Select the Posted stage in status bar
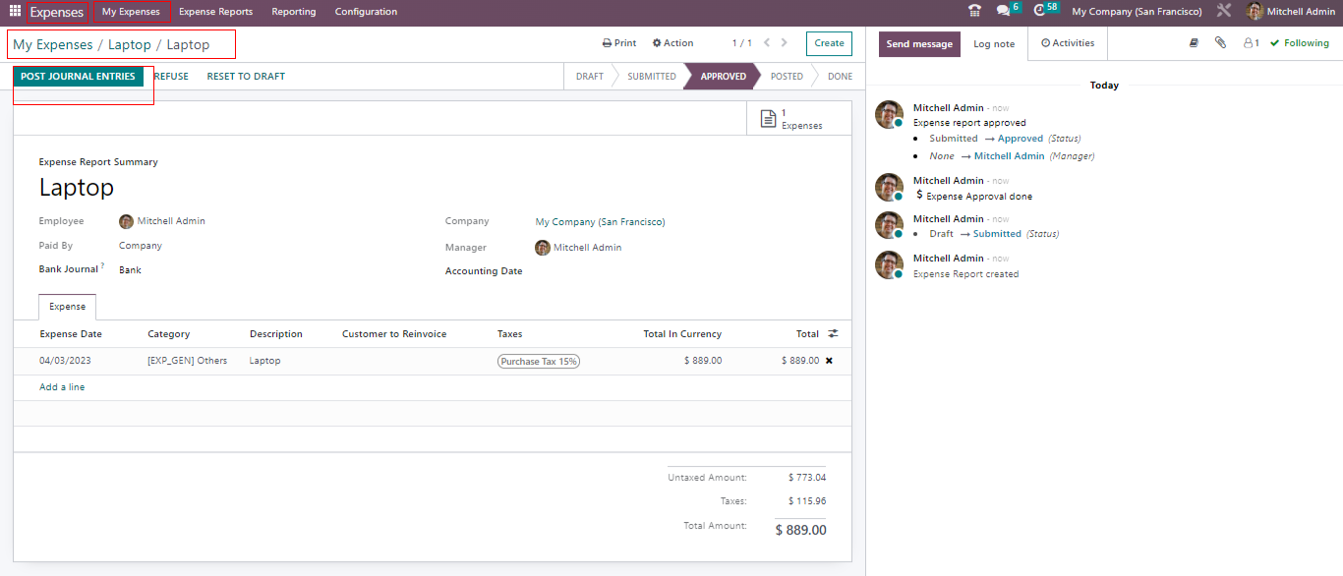Viewport: 1343px width, 576px height. pyautogui.click(x=786, y=77)
